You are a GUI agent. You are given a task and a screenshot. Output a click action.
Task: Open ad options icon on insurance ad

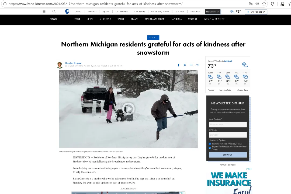coord(251,169)
